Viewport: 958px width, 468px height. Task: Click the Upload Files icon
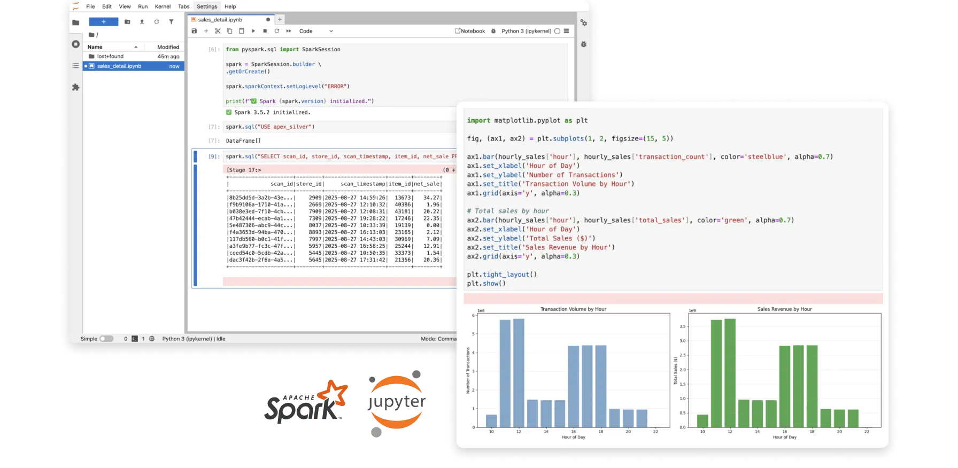click(142, 22)
